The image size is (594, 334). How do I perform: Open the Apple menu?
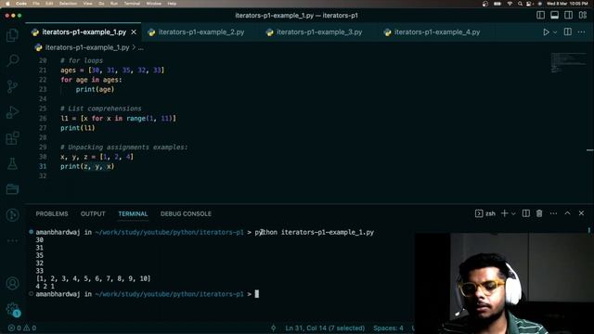[x=7, y=4]
